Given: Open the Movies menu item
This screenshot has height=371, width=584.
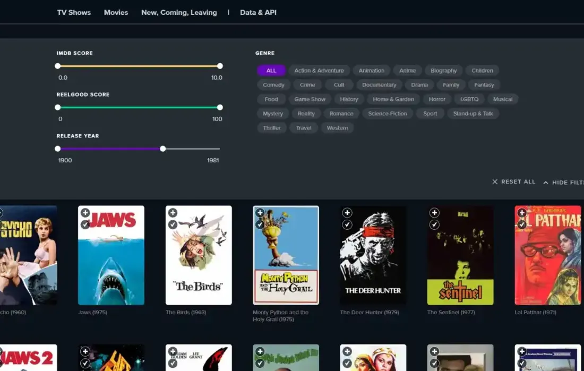Looking at the screenshot, I should [x=116, y=12].
